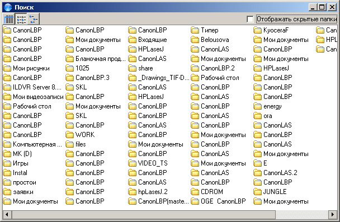Click the folder icon next to Мои рисунки

click(x=7, y=68)
